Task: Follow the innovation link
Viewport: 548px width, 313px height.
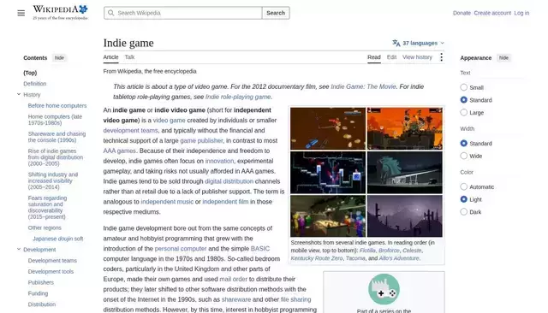Action: (219, 161)
